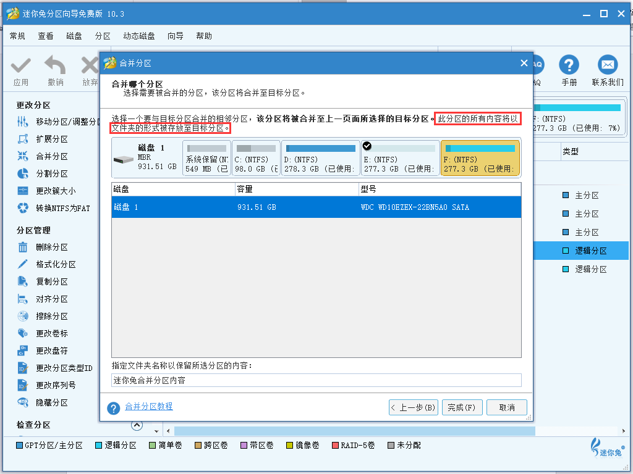Click the Align Partition icon
Screen dimensions: 633x474
click(23, 299)
